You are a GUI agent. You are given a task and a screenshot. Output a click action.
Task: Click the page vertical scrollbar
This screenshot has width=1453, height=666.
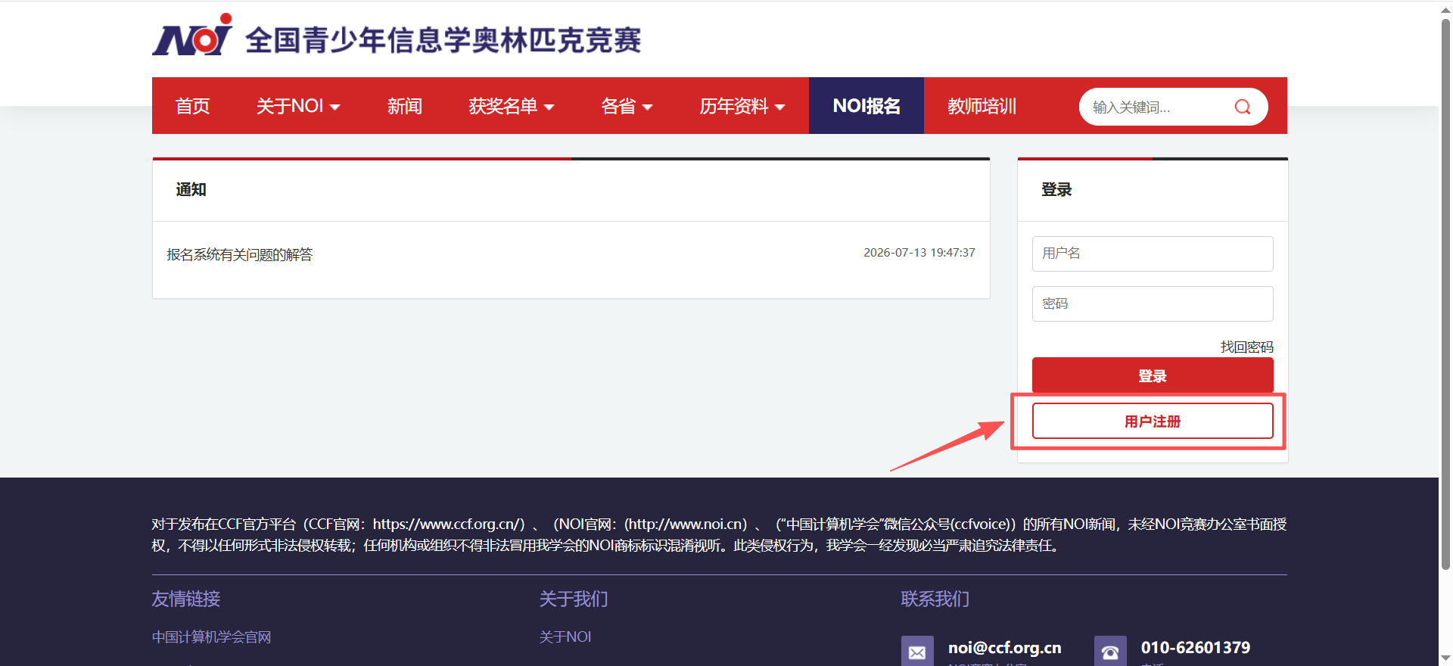pos(1445,295)
